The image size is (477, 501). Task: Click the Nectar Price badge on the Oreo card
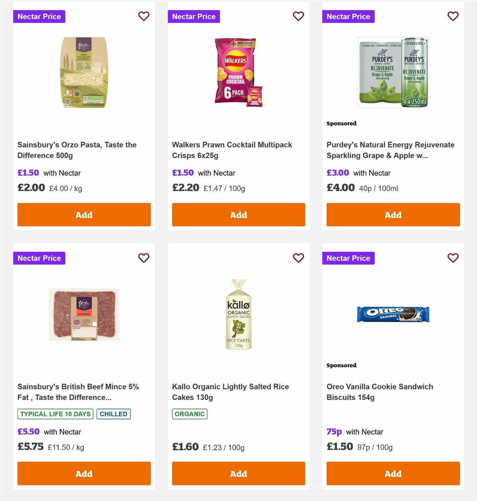[348, 258]
